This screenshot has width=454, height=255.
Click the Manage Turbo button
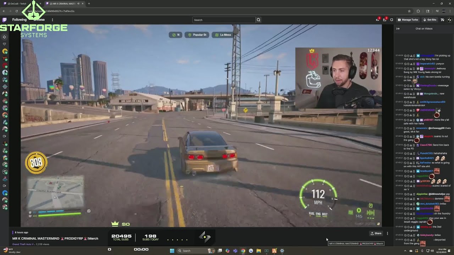[x=408, y=20]
